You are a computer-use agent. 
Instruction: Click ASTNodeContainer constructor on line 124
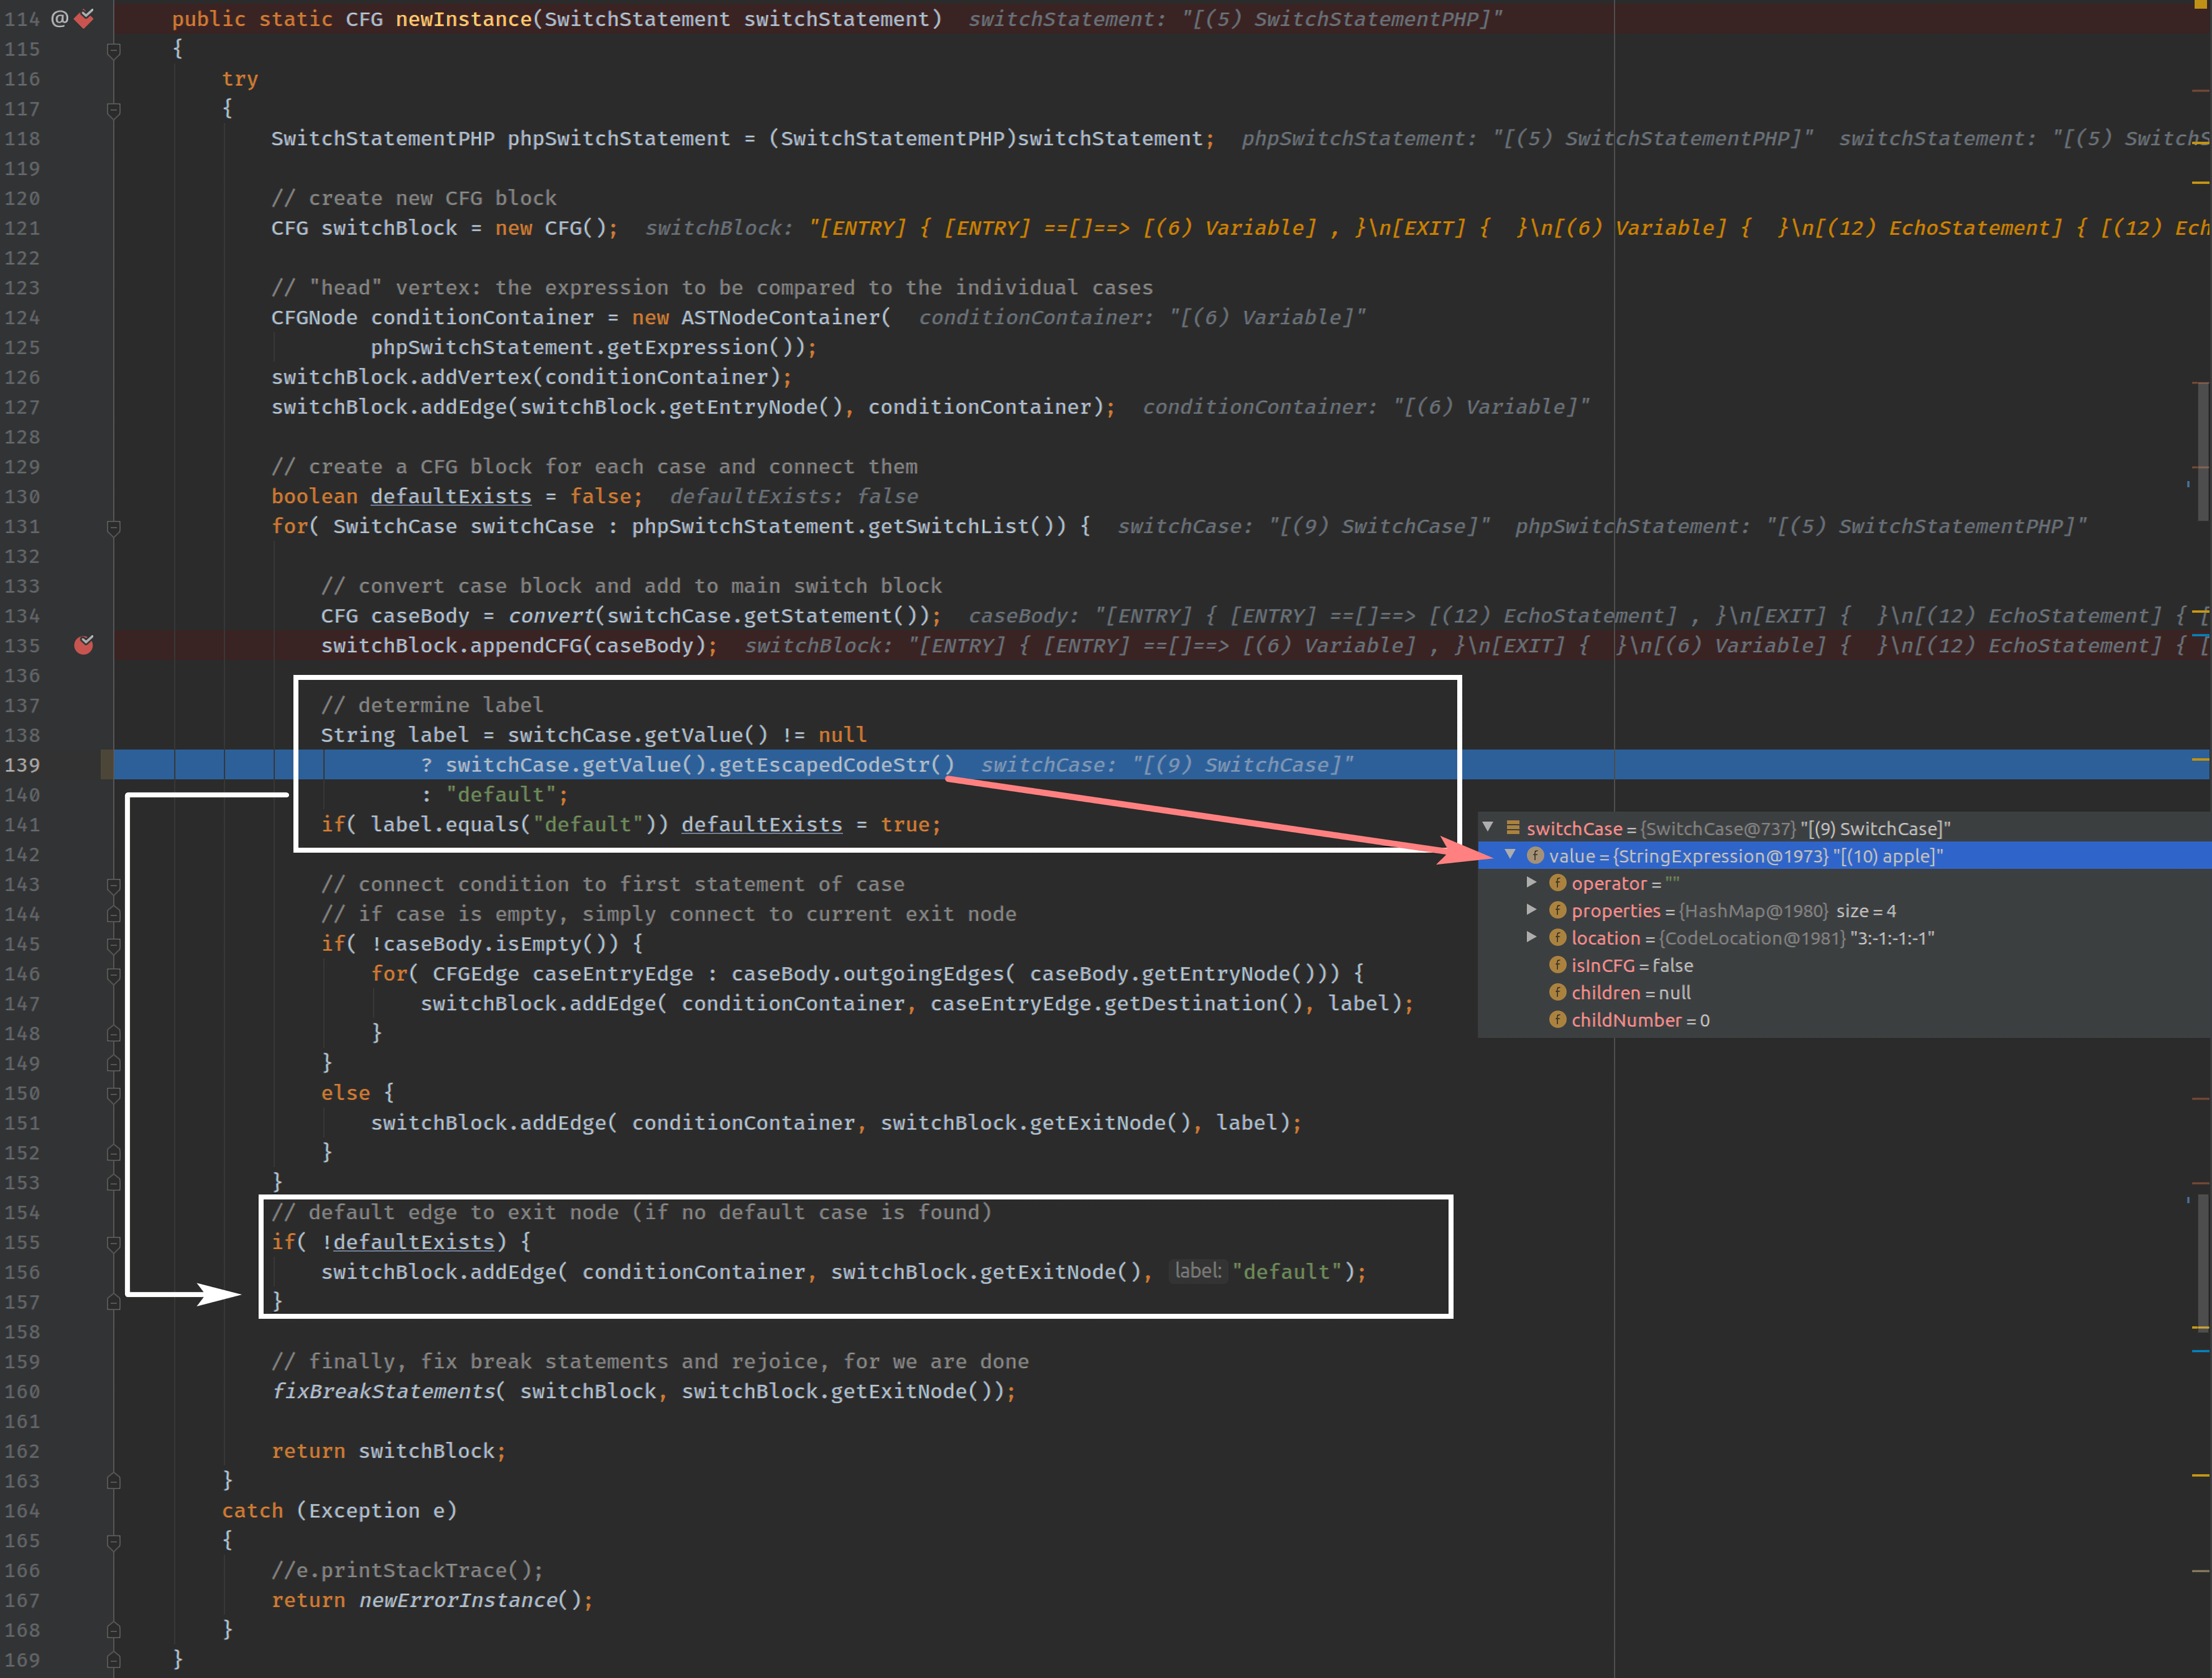point(780,317)
